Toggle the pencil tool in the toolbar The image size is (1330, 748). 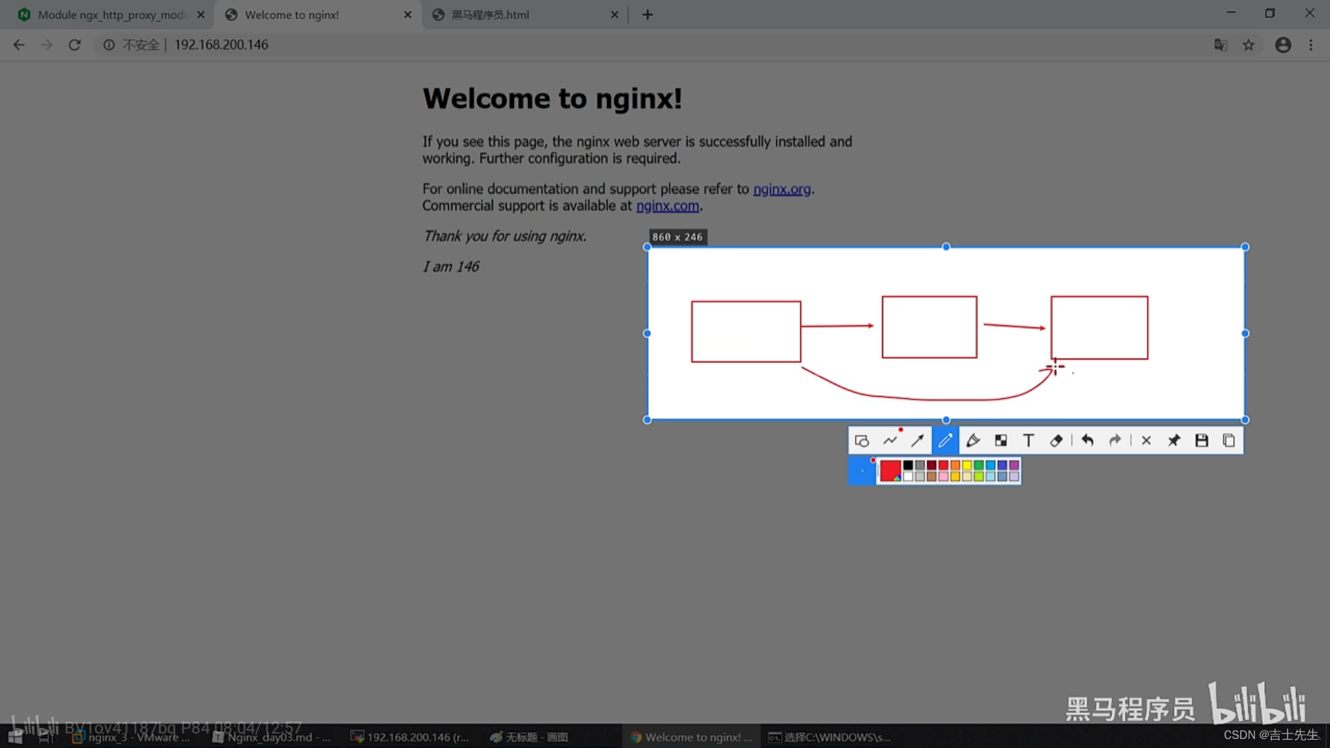pos(945,440)
